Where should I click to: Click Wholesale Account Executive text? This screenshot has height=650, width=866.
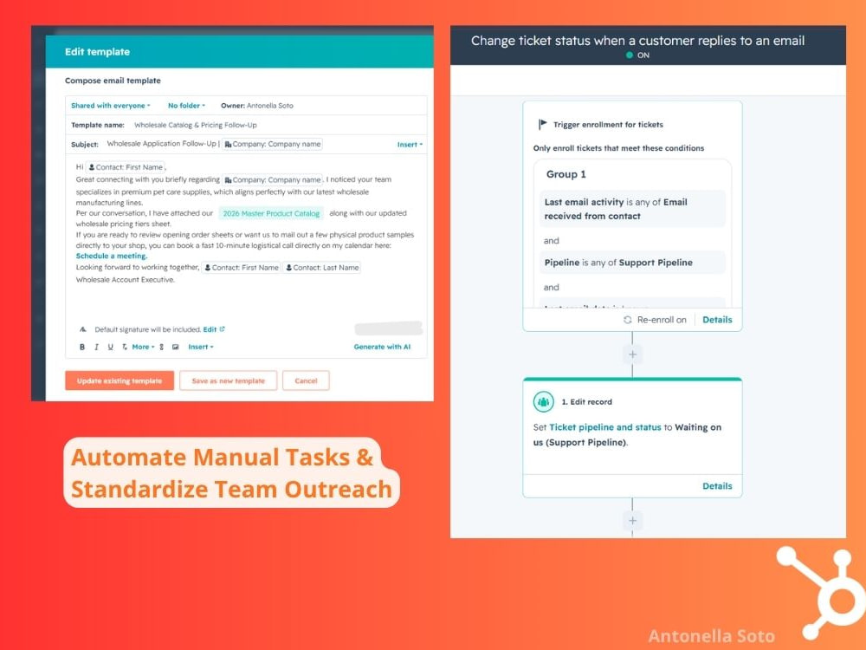pos(125,280)
